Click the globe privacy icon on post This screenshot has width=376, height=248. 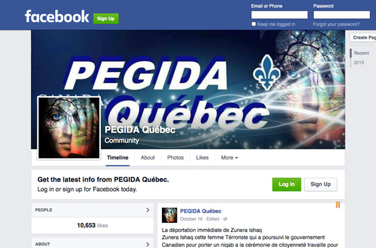click(x=225, y=219)
